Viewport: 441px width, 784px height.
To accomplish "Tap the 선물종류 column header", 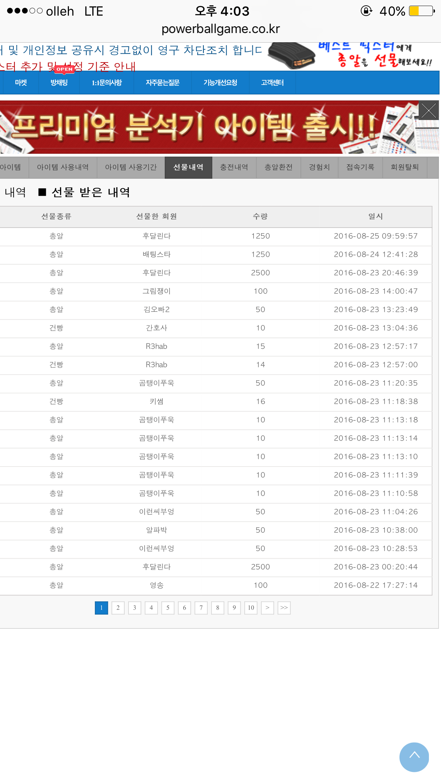I will pos(56,216).
